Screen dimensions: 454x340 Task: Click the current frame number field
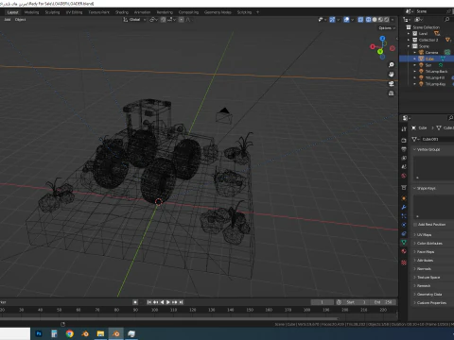[x=322, y=302]
